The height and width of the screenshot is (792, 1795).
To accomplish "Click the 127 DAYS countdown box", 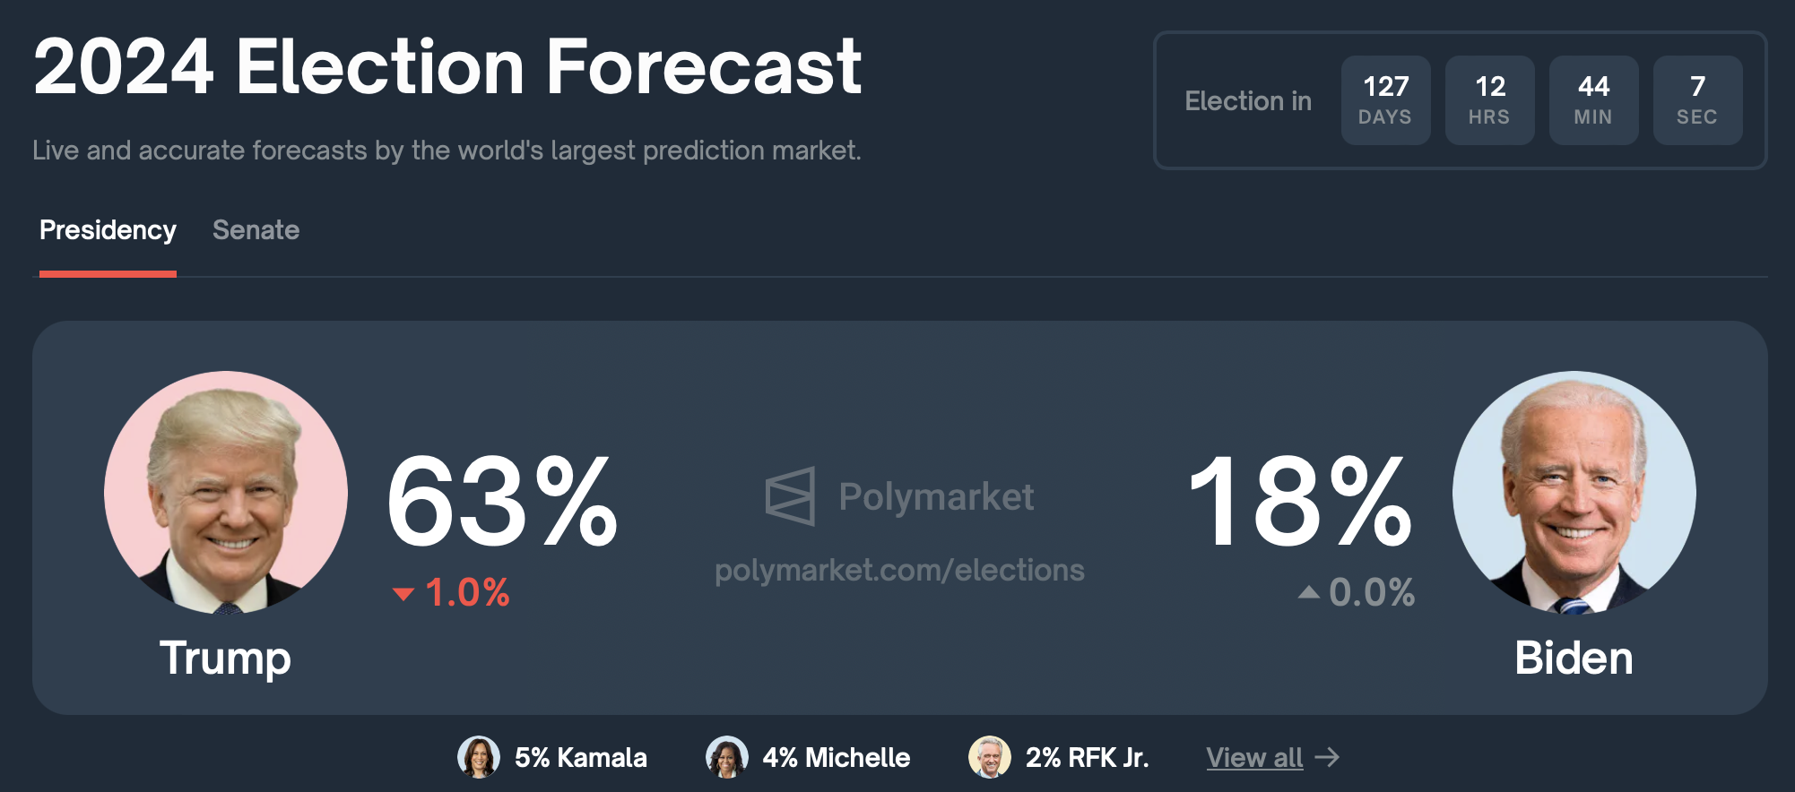I will click(1386, 100).
